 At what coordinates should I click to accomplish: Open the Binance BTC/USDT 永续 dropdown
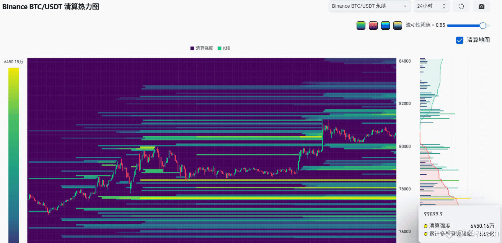[370, 6]
